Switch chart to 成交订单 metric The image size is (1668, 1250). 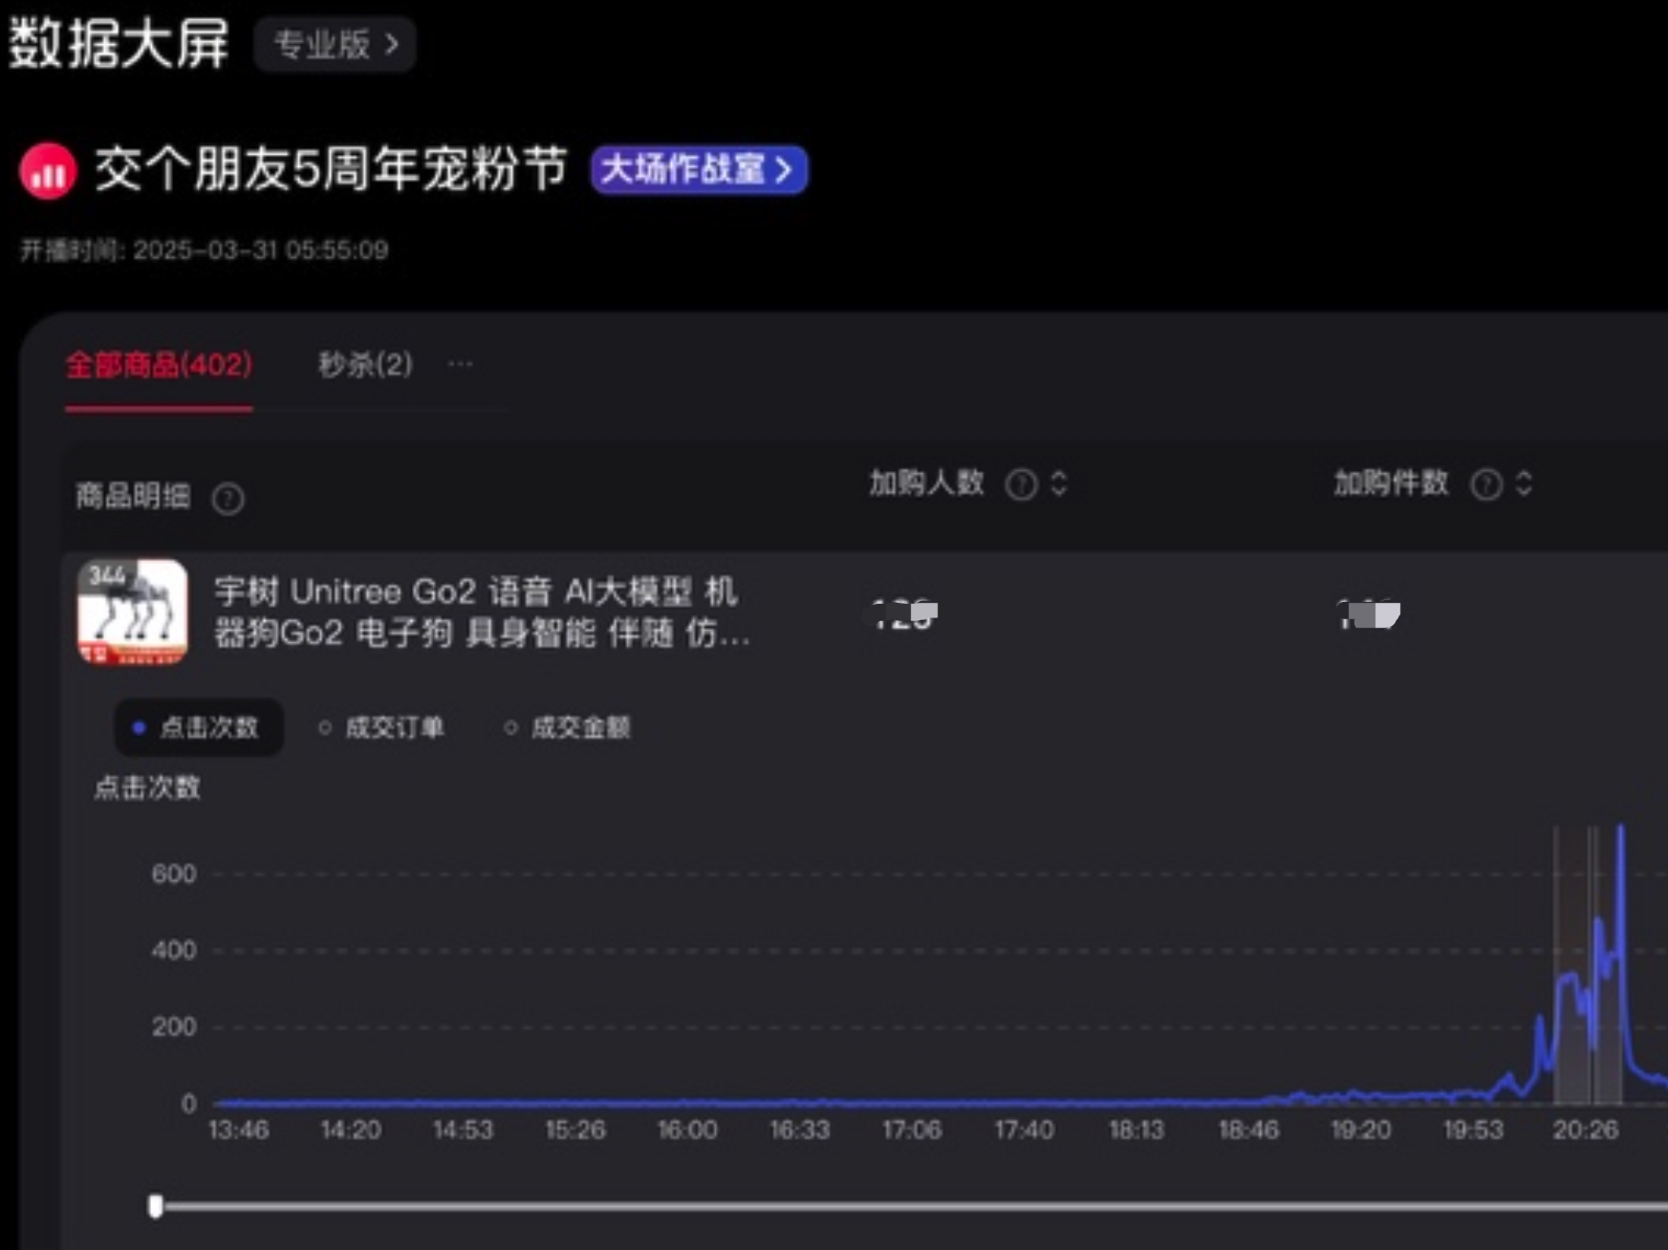tap(381, 728)
